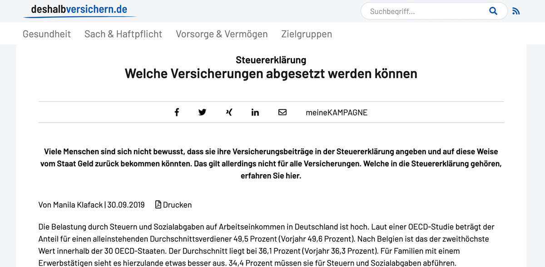Image resolution: width=545 pixels, height=267 pixels.
Task: Send the article via email icon
Action: pos(282,112)
